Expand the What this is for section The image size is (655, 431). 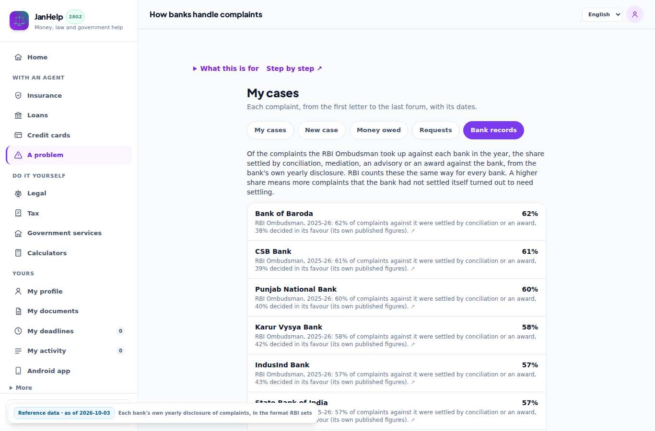pos(226,68)
